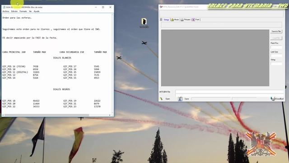Click the Save to File button

pos(276,31)
